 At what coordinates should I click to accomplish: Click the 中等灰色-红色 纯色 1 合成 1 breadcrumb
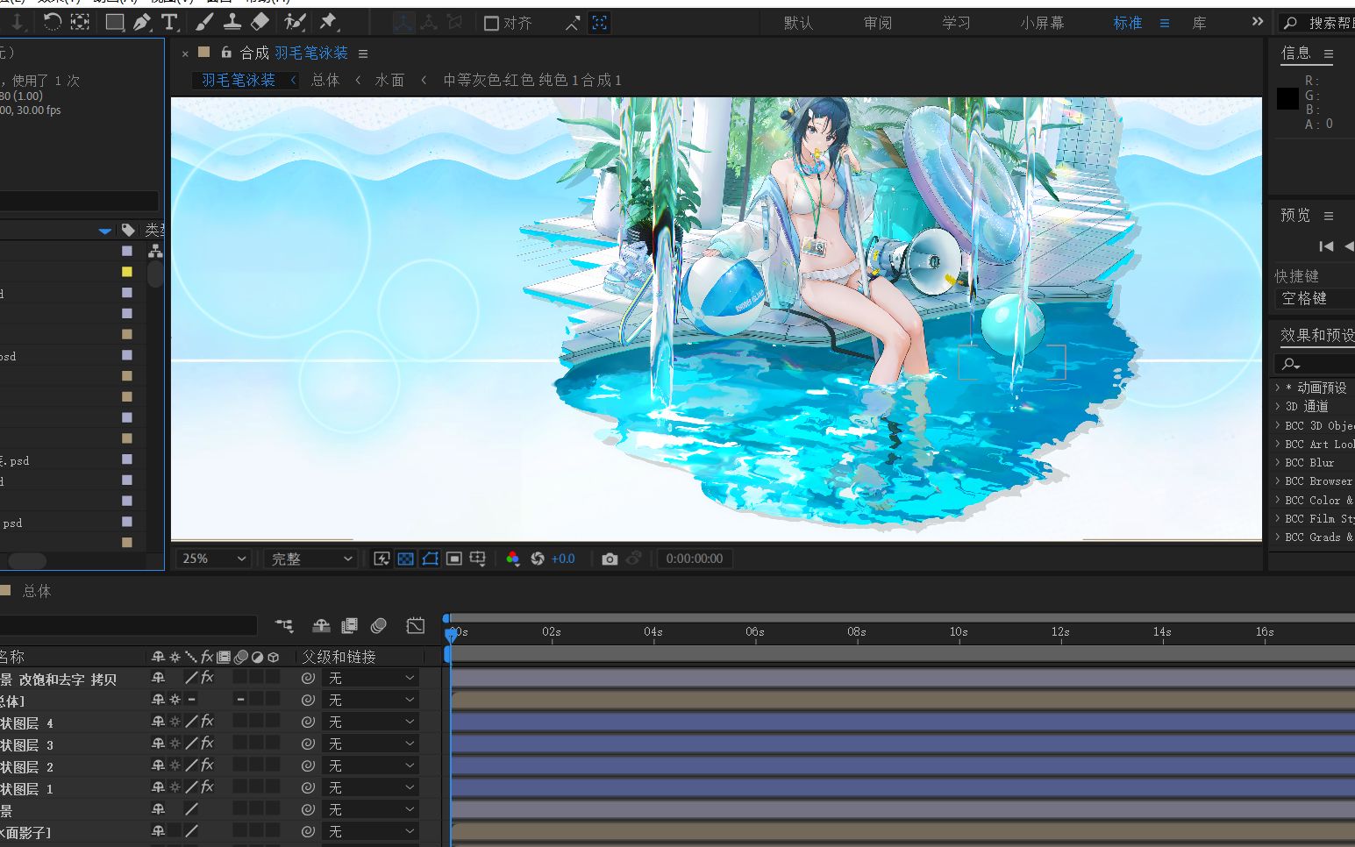tap(531, 80)
